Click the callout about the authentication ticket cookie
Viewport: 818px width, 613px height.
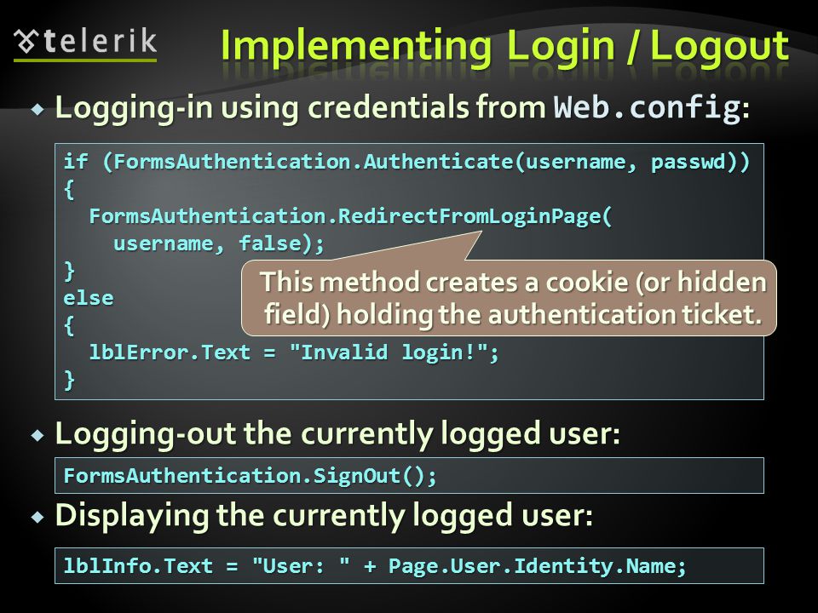tap(510, 298)
